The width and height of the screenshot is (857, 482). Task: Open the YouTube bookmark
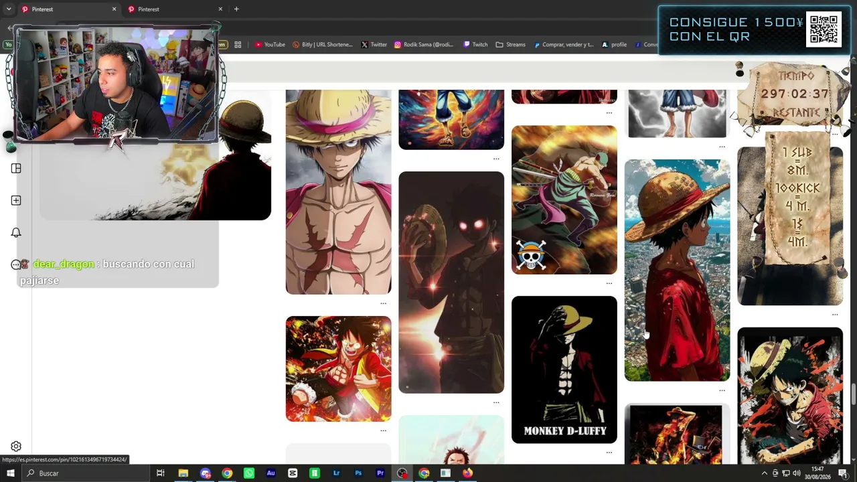[270, 45]
